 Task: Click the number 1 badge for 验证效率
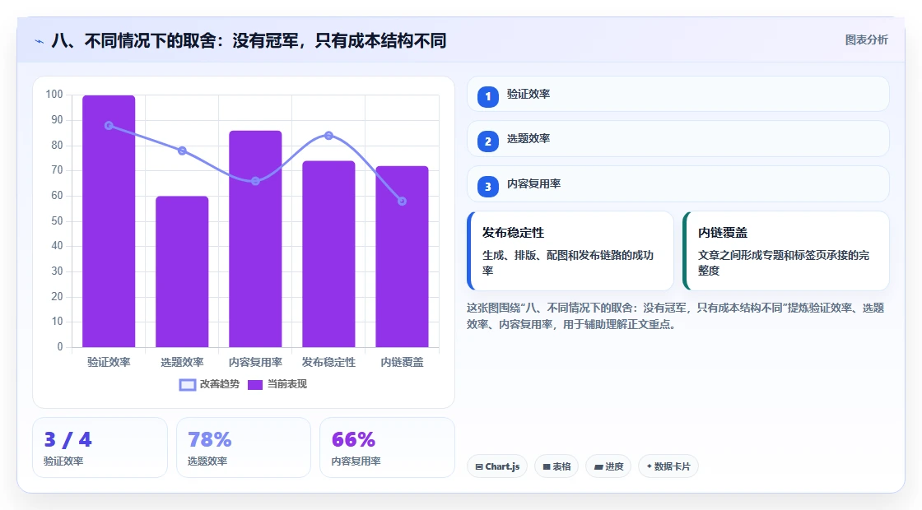point(487,96)
